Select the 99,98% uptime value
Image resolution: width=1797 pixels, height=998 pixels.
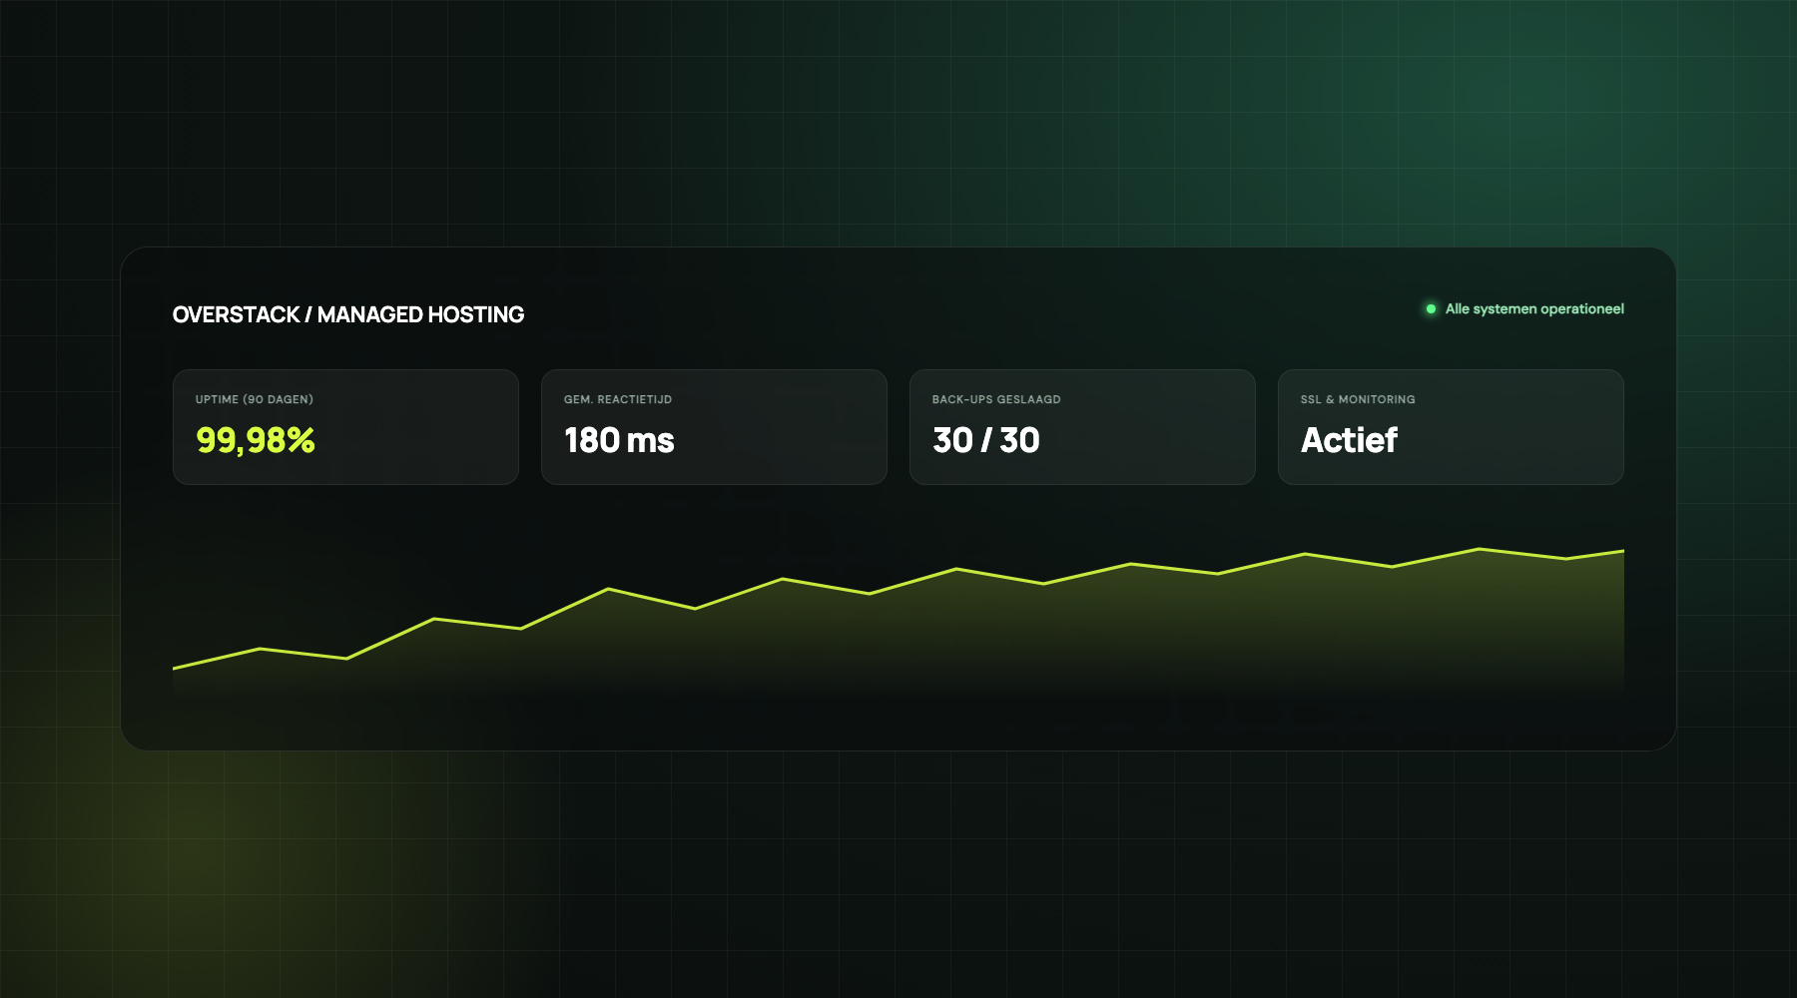(256, 440)
